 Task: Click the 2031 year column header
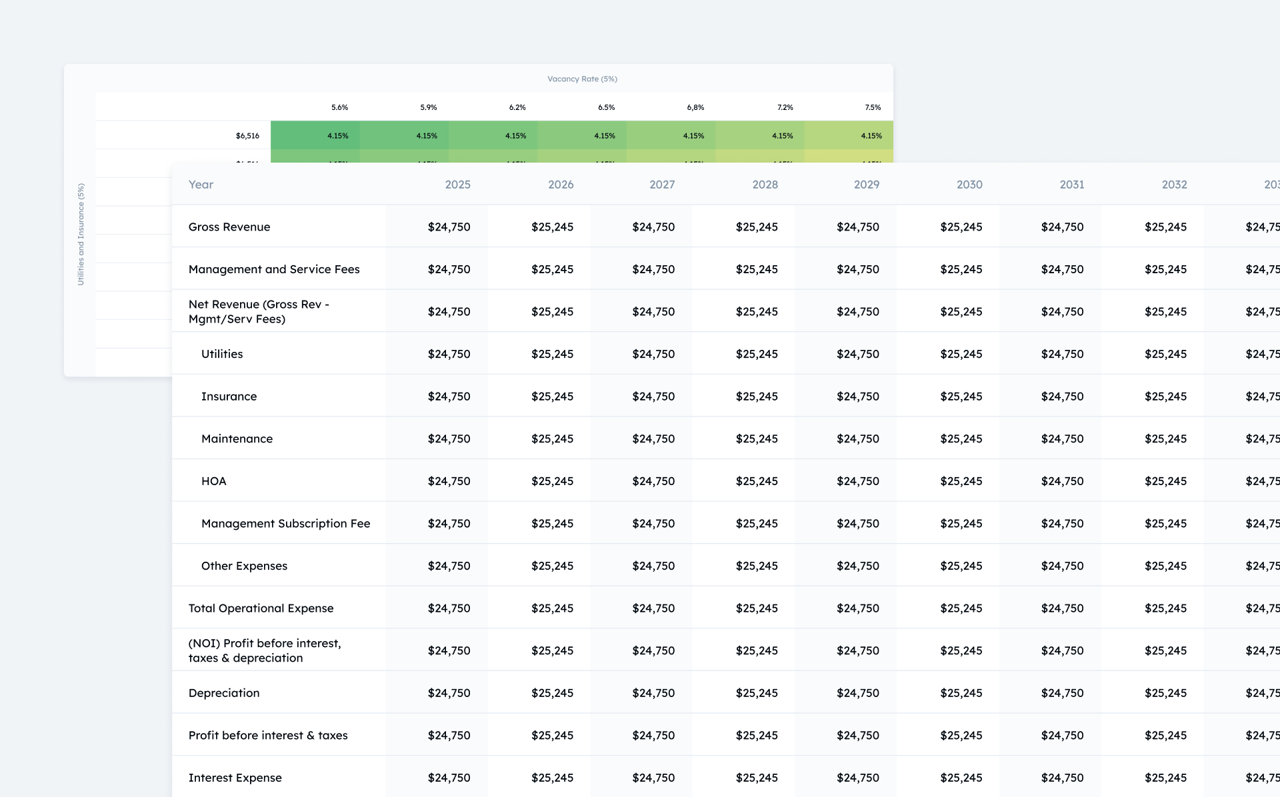(x=1071, y=185)
